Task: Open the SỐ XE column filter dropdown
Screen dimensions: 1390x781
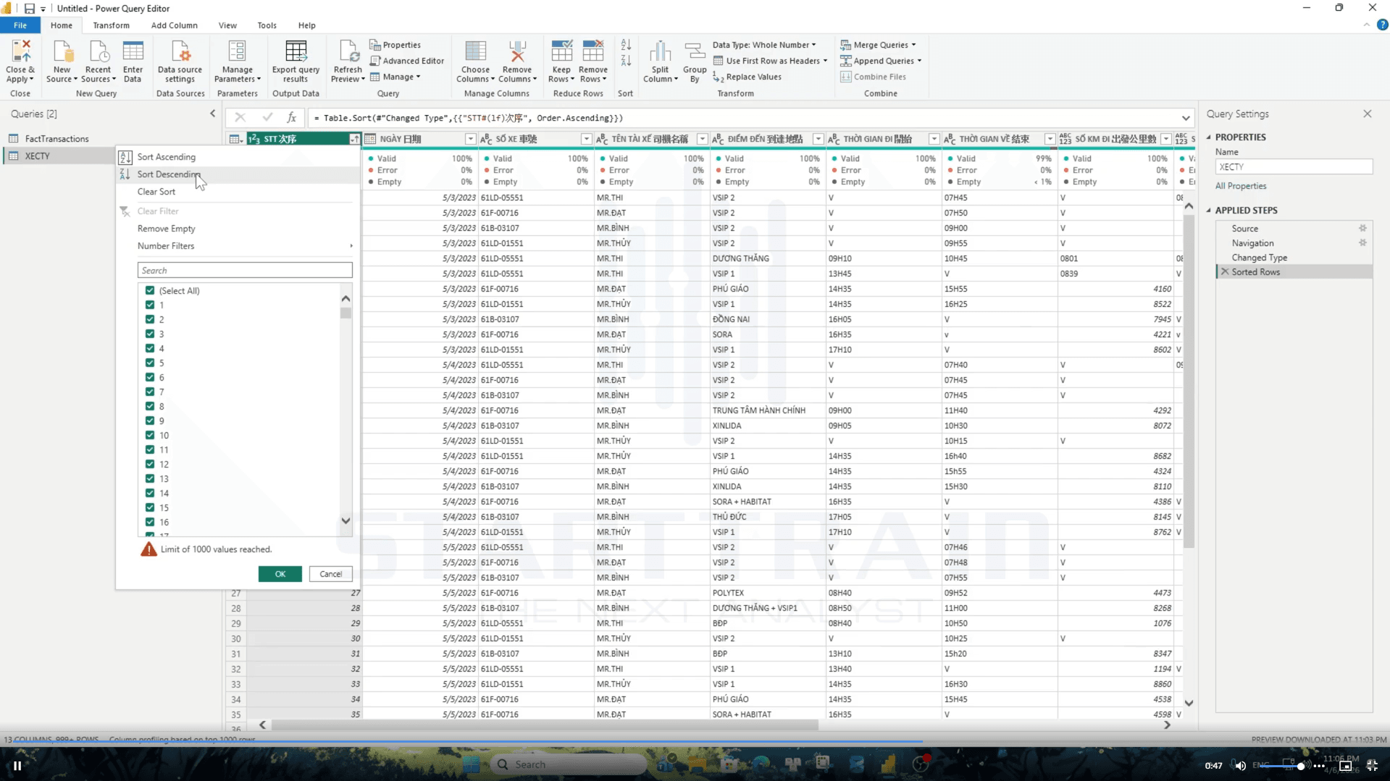Action: coord(586,139)
